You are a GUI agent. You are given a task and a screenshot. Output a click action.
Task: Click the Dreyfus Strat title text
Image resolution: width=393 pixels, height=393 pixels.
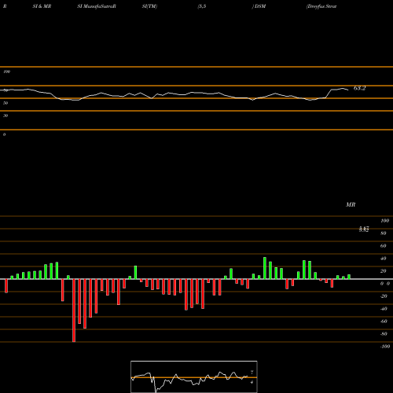pos(321,6)
